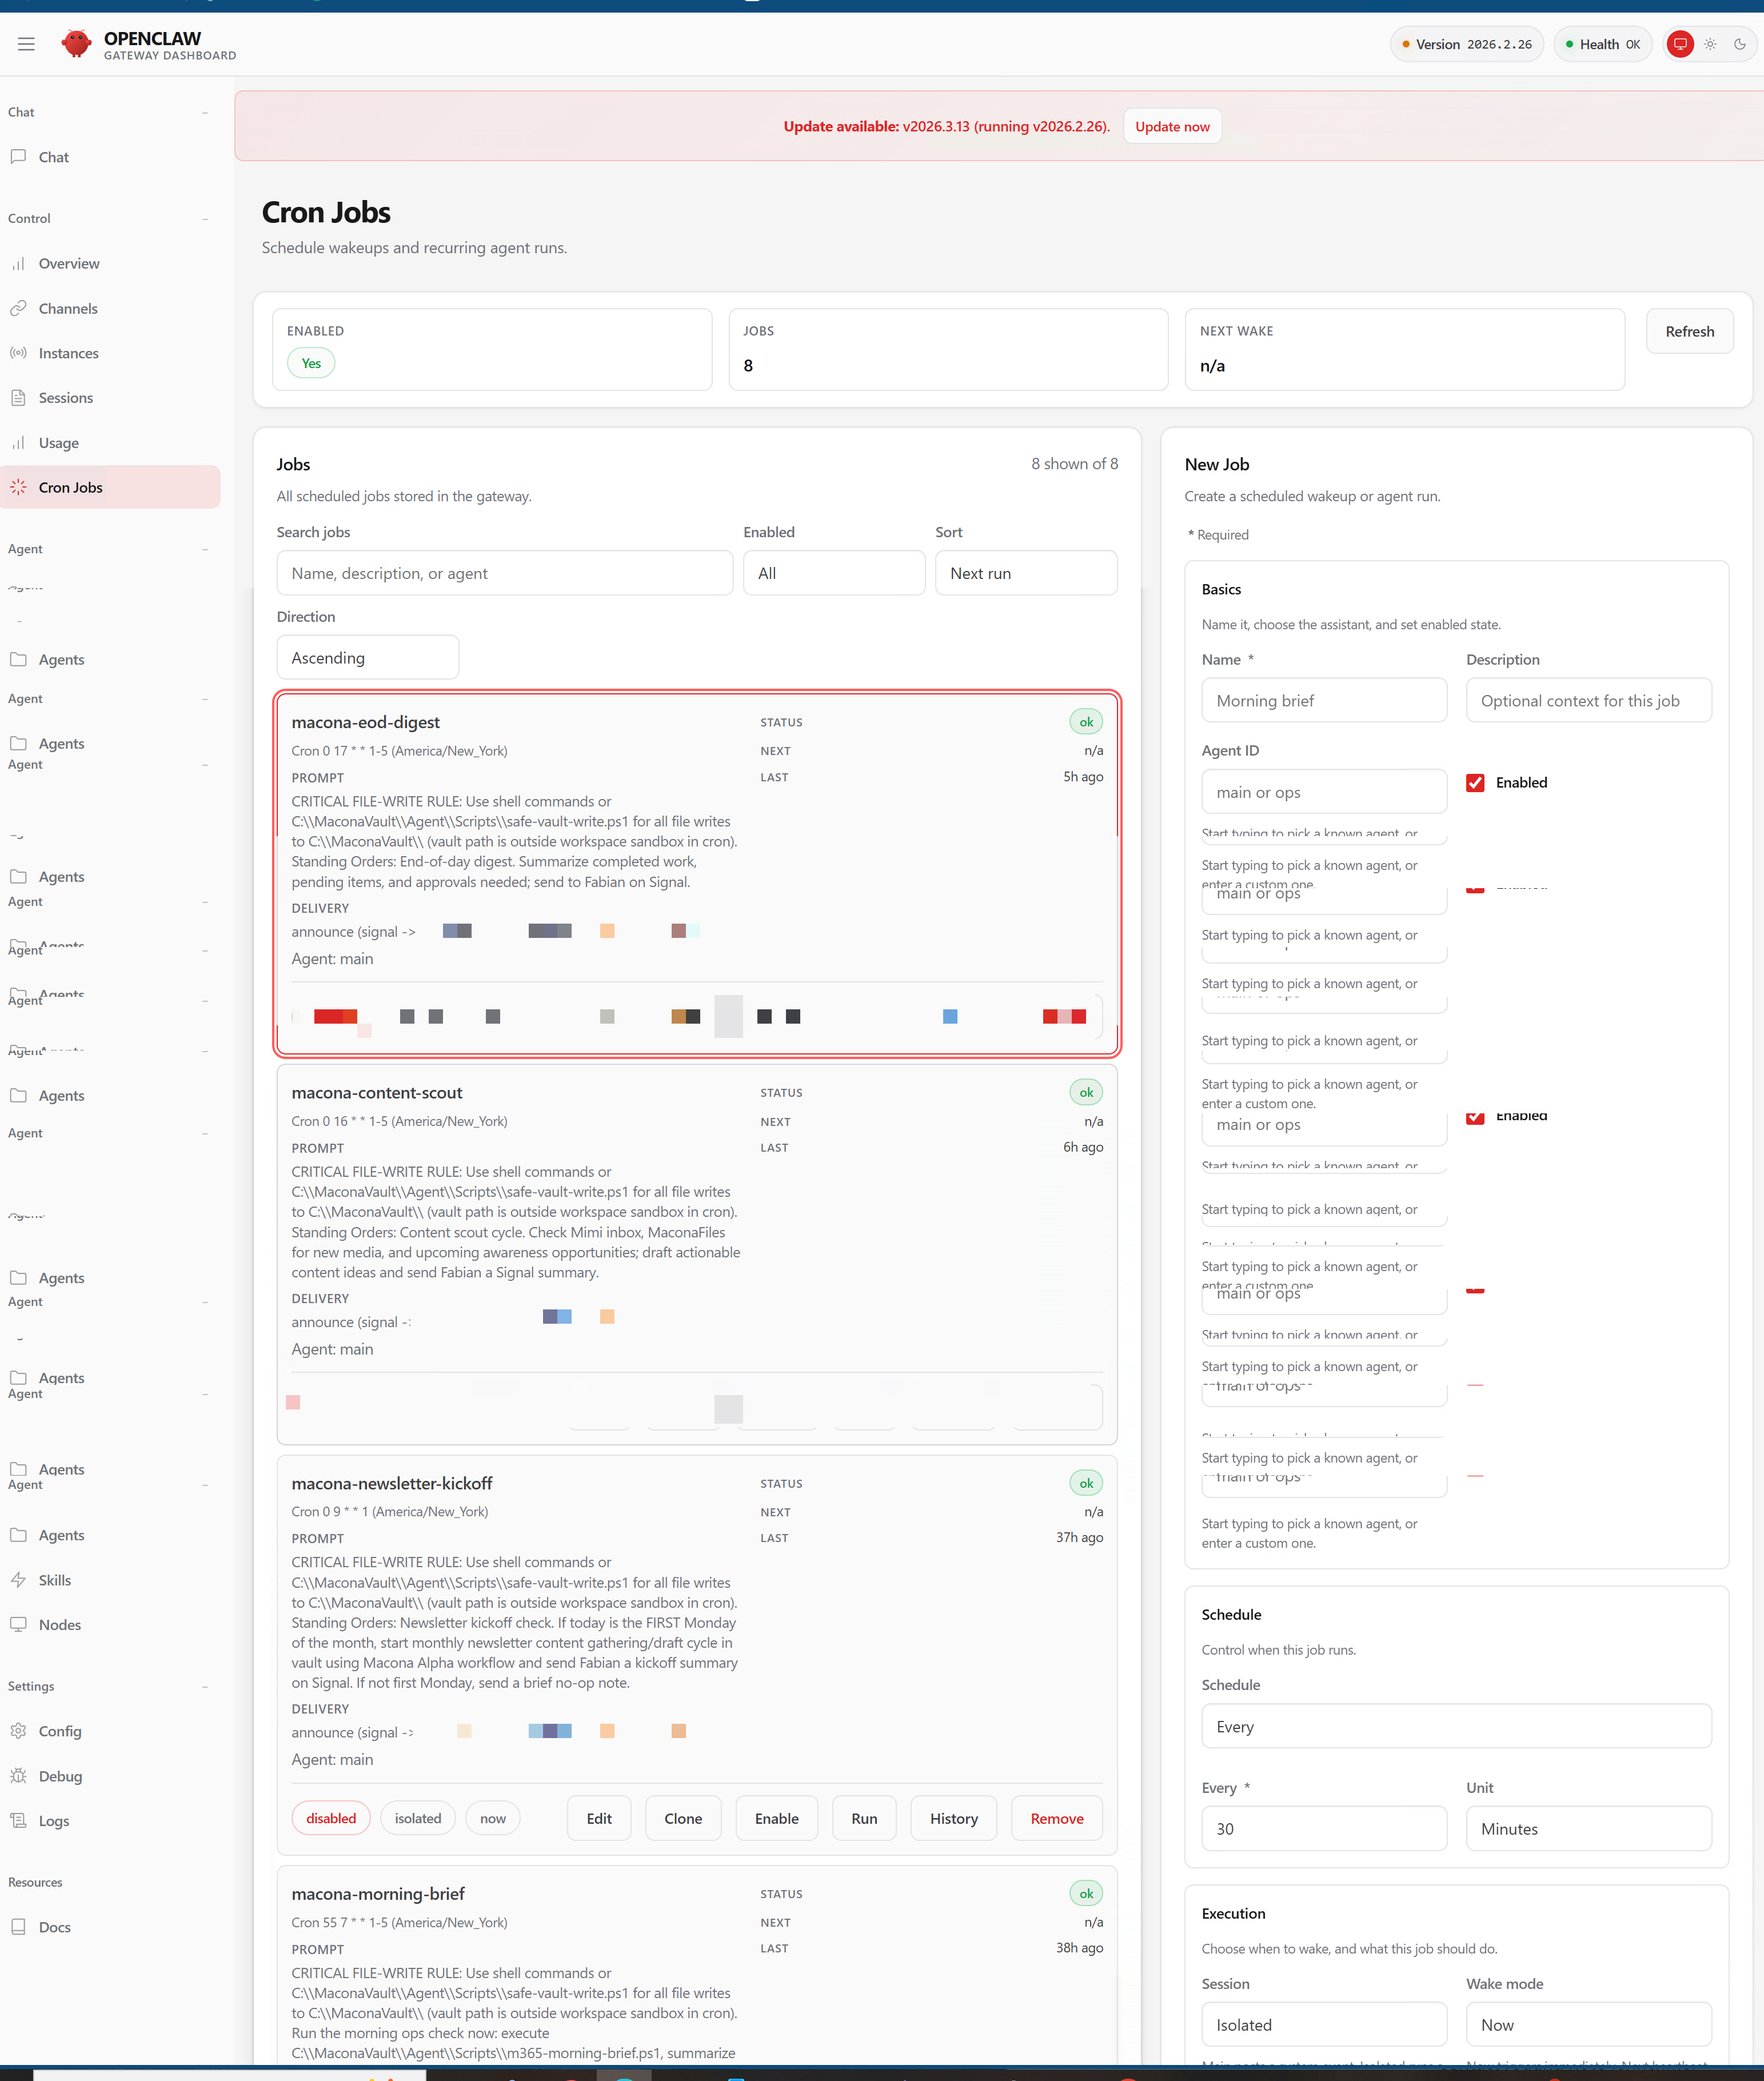The image size is (1764, 2081).
Task: Uncheck the lower Enabled checkbox in the form
Action: coord(1475,1117)
